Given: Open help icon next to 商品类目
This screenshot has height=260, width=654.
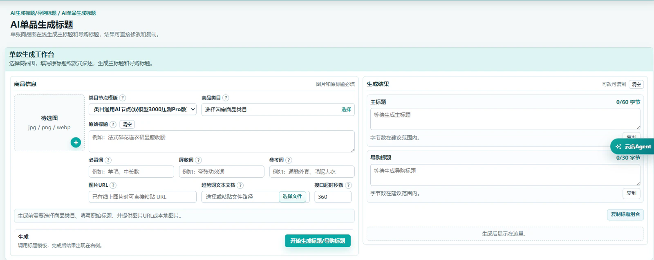Looking at the screenshot, I should click(x=226, y=98).
